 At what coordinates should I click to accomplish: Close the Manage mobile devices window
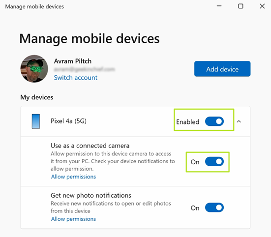coord(262,6)
